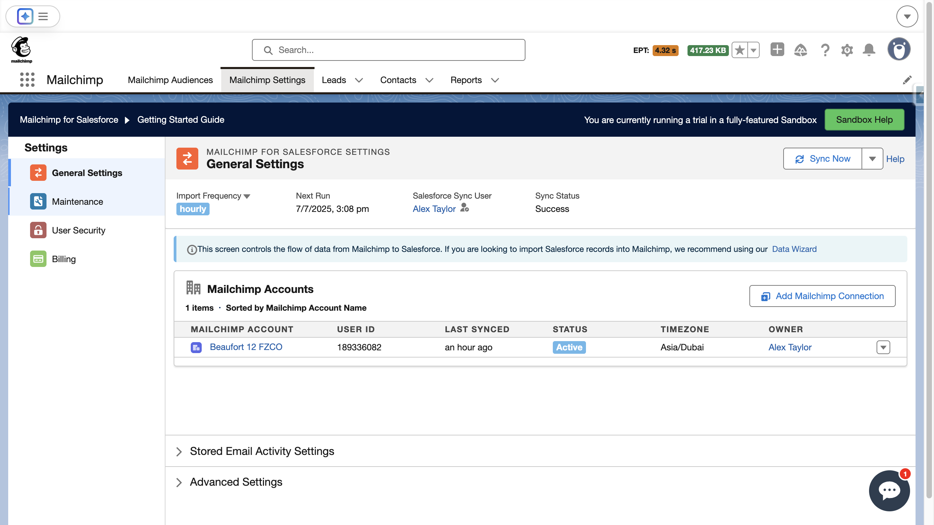
Task: Open the Reports tab
Action: pyautogui.click(x=466, y=80)
